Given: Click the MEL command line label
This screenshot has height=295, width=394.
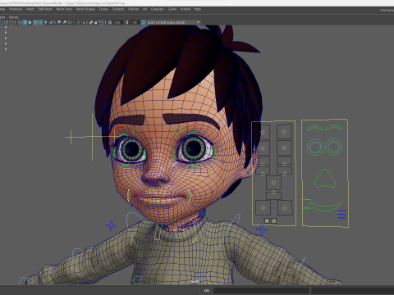Looking at the screenshot, I should 207,291.
